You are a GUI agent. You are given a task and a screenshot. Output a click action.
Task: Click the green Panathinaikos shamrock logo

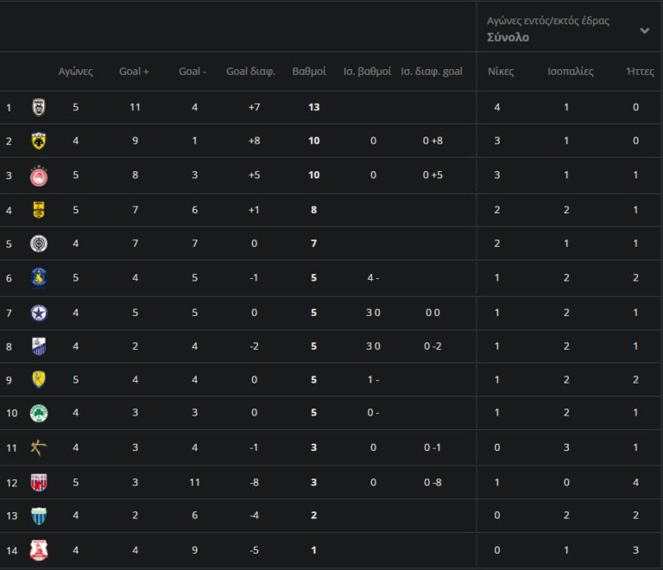click(x=39, y=413)
